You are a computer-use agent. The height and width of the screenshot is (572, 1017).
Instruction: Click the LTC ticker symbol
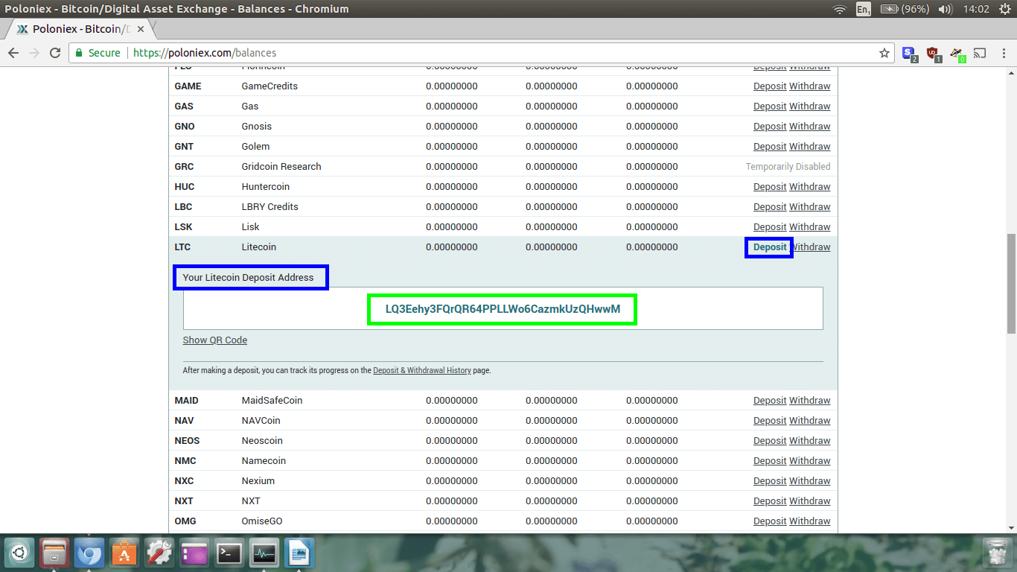click(182, 247)
